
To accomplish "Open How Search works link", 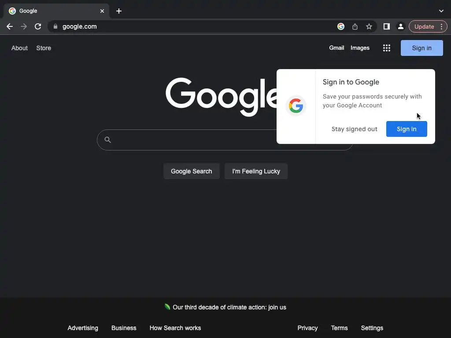I will coord(175,328).
